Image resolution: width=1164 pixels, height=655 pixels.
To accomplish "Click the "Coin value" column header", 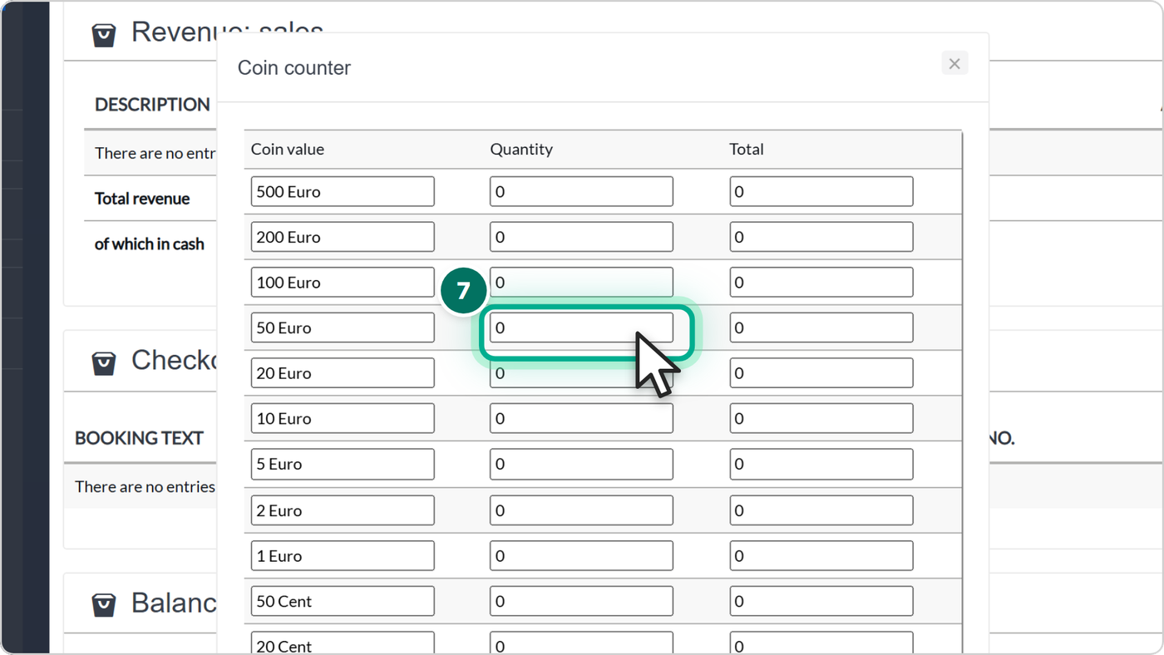I will (288, 150).
